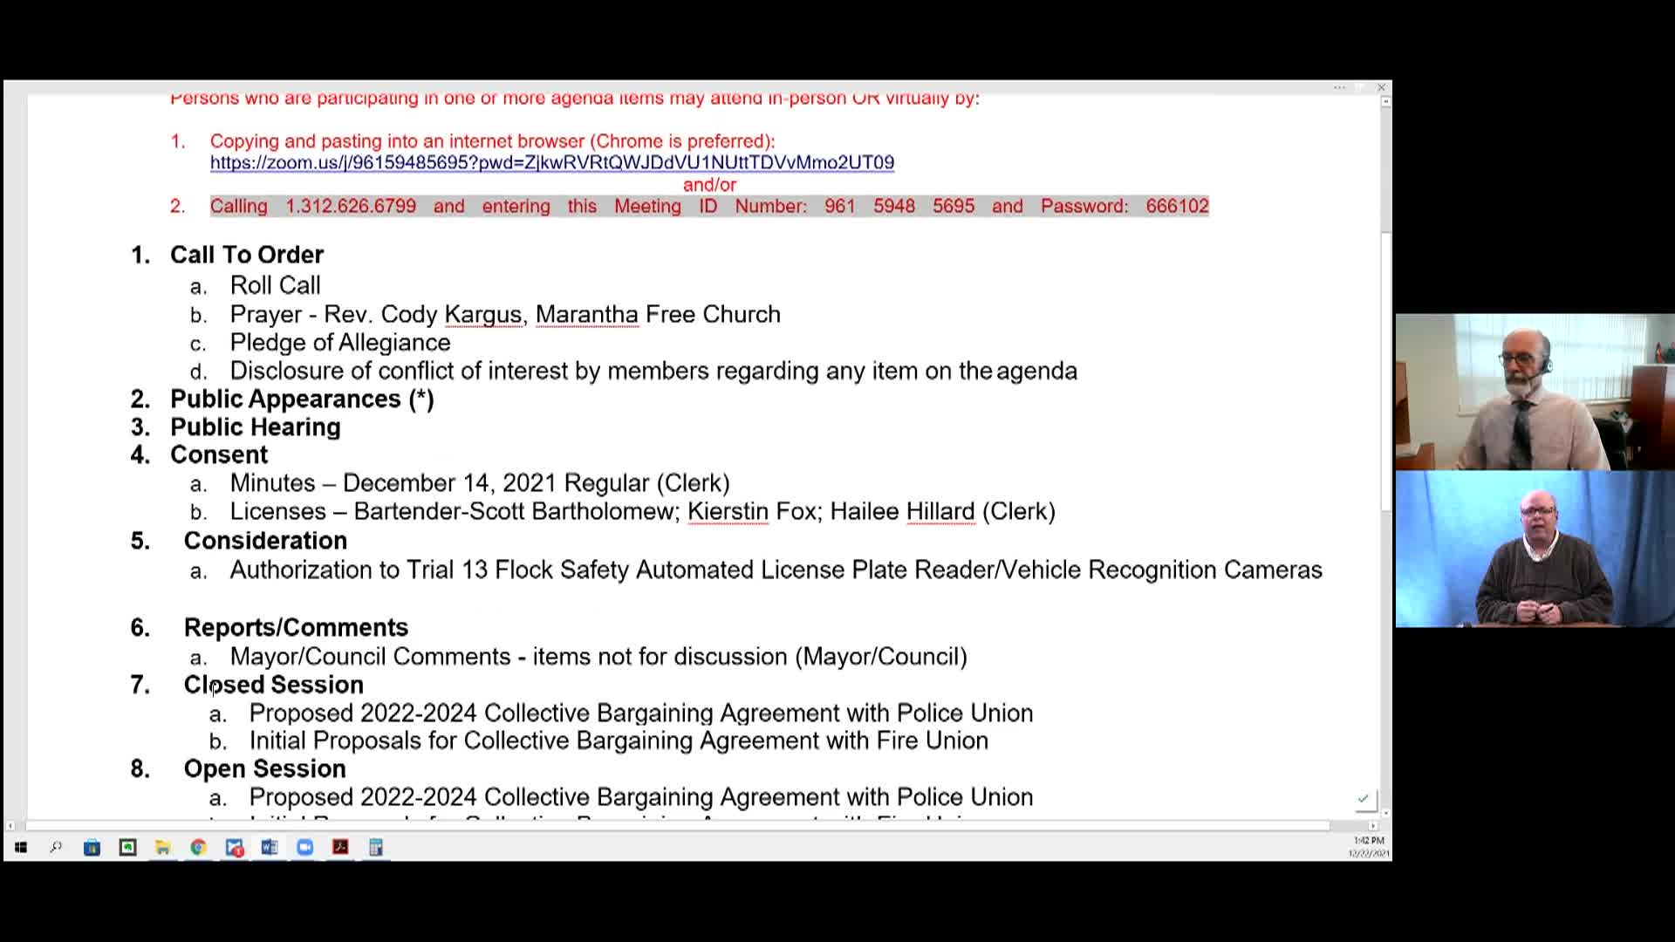Click the proofing checkmark icon at bottom right
The width and height of the screenshot is (1675, 942).
[x=1364, y=798]
